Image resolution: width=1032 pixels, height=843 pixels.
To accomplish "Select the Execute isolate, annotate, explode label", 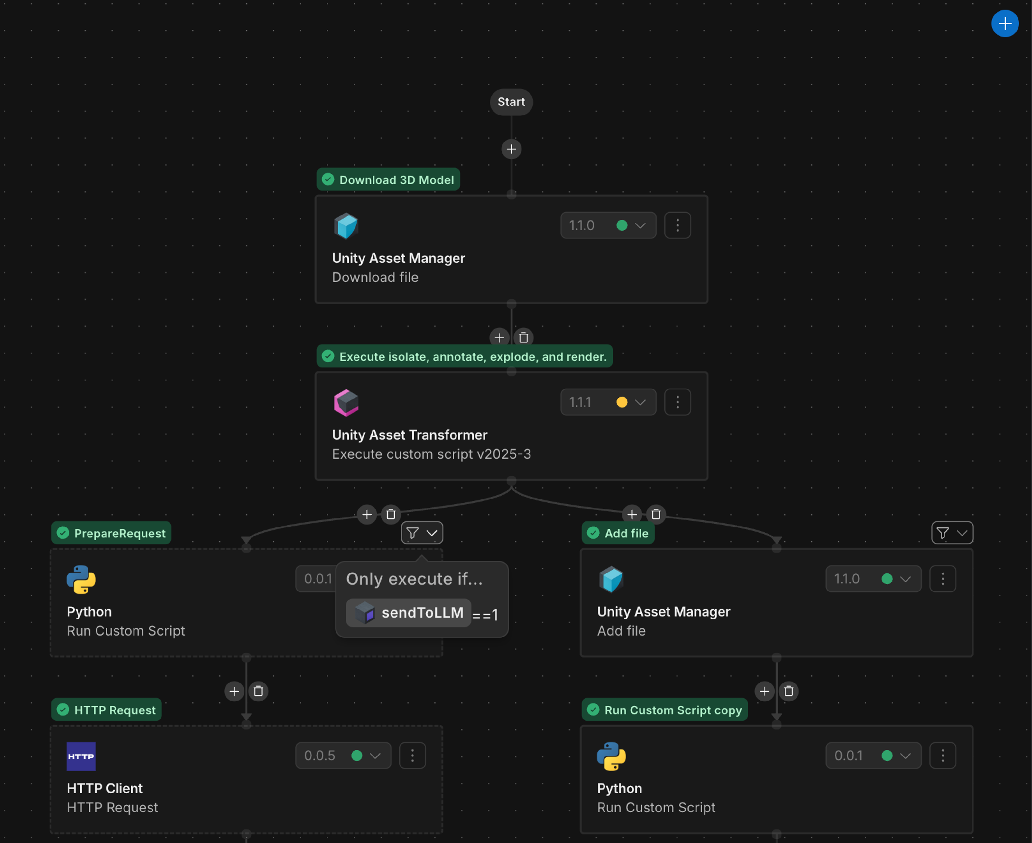I will point(464,356).
